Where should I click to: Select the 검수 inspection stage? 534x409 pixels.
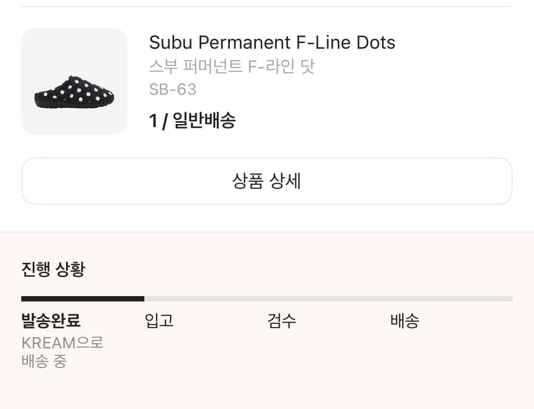[x=281, y=321]
